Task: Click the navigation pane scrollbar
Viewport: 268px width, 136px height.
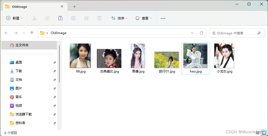Action: [x=59, y=64]
